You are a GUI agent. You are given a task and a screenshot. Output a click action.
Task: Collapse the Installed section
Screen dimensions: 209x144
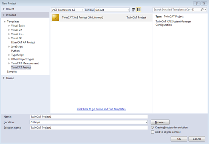4,15
